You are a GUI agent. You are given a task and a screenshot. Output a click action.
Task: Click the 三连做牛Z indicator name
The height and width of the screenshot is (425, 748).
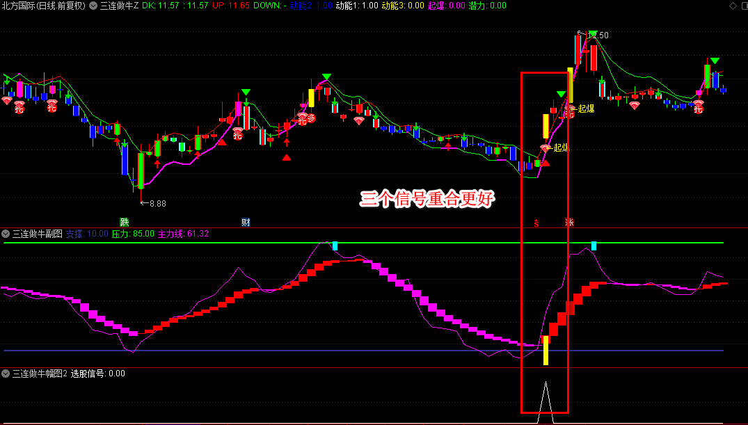(x=119, y=6)
